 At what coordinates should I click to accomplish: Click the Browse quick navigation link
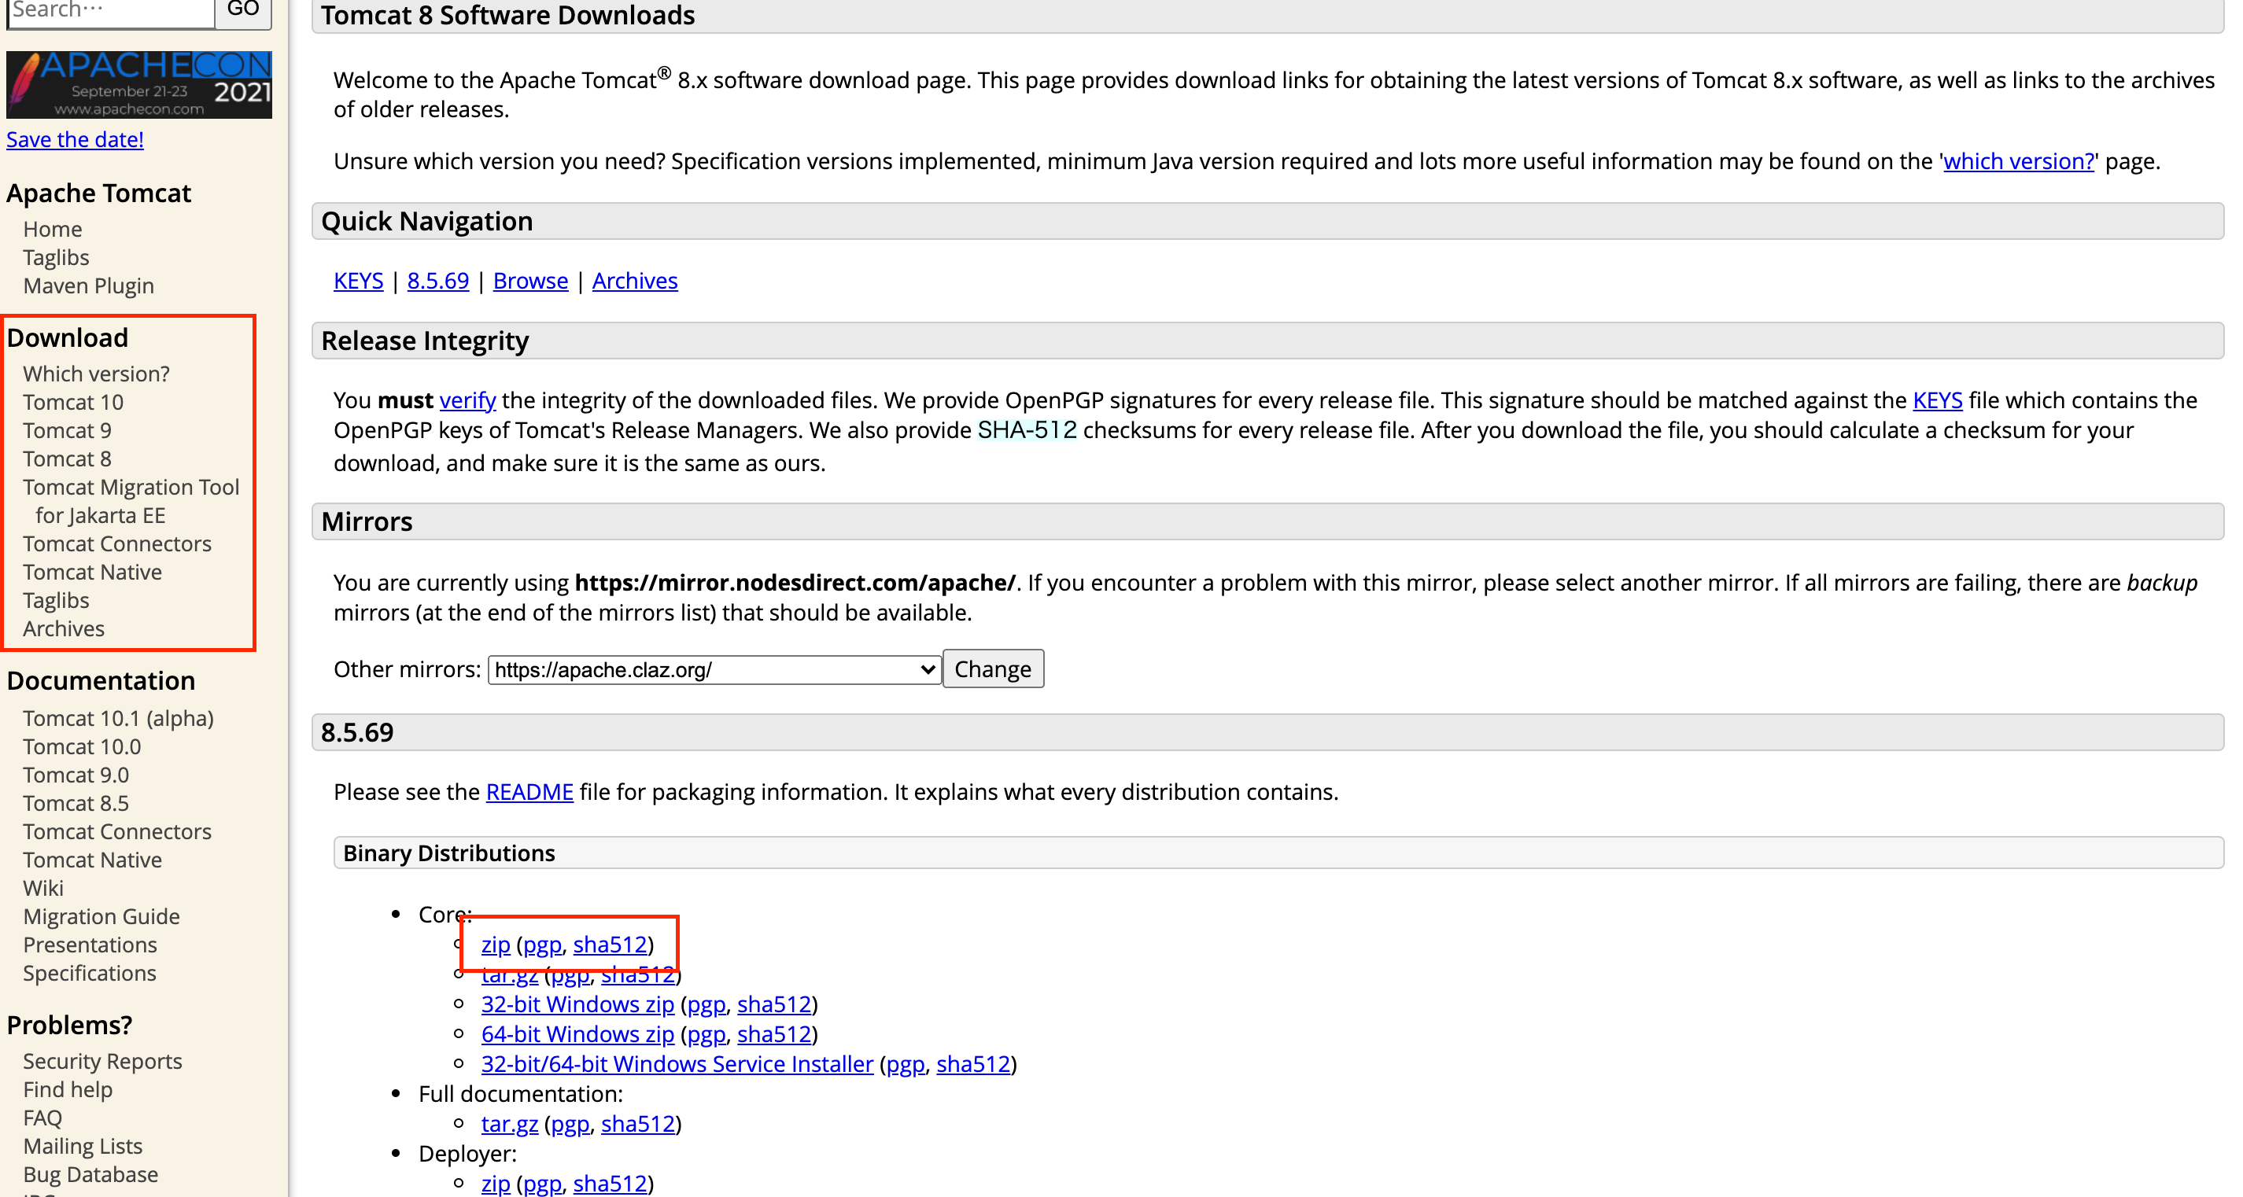pyautogui.click(x=530, y=280)
